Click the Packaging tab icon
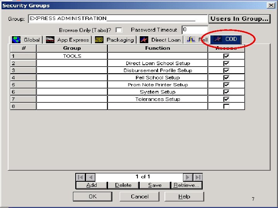 [x=99, y=40]
